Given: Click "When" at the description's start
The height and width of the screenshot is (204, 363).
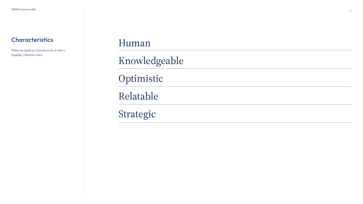Looking at the screenshot, I should point(15,50).
